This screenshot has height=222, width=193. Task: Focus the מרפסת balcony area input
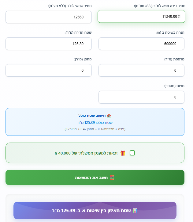coord(141,71)
